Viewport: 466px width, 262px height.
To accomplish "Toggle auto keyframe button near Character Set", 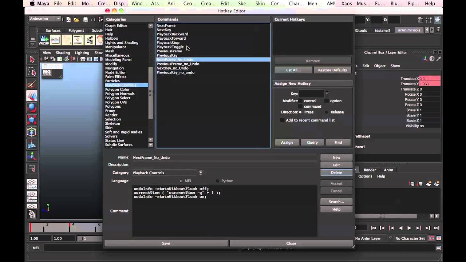I will point(431,238).
